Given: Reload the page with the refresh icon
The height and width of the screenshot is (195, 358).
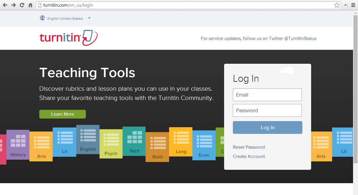Looking at the screenshot, I should pyautogui.click(x=22, y=5).
